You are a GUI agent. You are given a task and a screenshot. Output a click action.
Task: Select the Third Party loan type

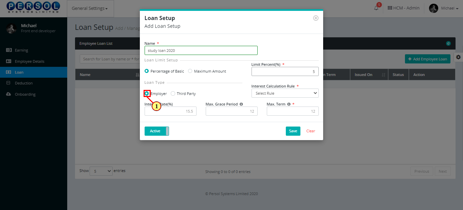[x=173, y=94]
